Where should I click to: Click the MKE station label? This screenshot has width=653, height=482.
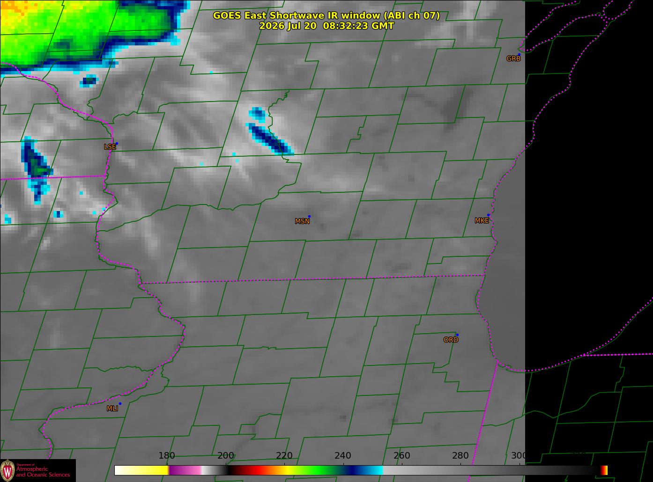482,220
